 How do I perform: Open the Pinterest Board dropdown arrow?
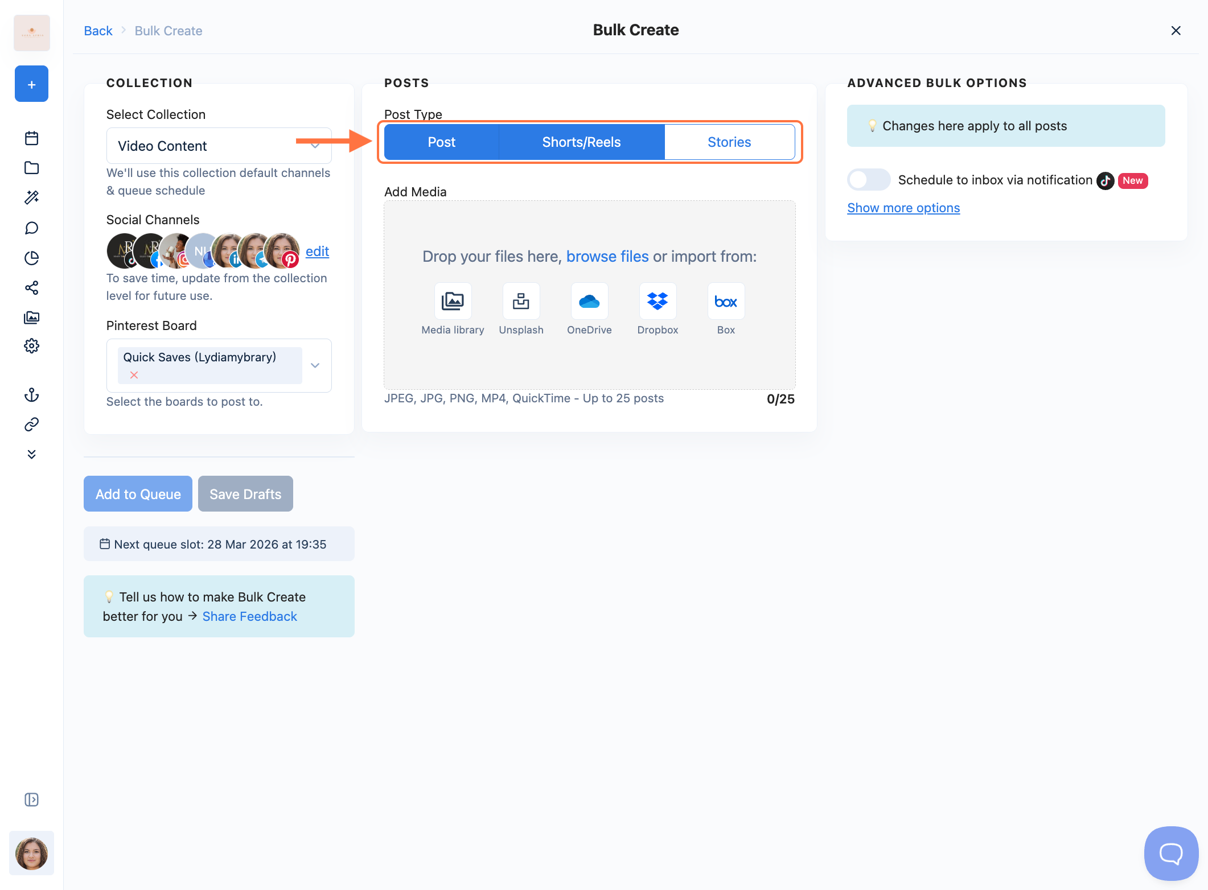[315, 365]
